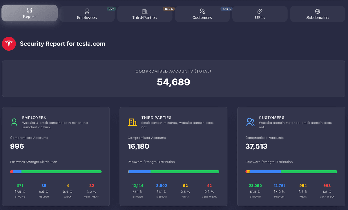The image size is (348, 210).
Task: Click the Employees password strength bar
Action: pos(56,171)
